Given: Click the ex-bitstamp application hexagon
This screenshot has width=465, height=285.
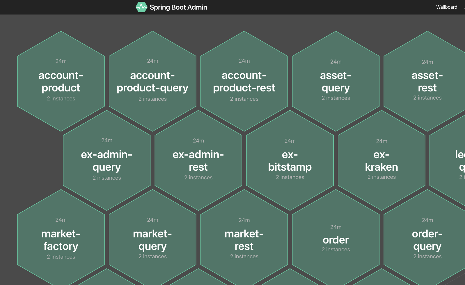Looking at the screenshot, I should pos(290,160).
